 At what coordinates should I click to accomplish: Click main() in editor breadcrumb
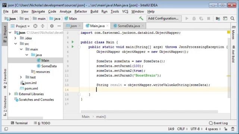101,117
